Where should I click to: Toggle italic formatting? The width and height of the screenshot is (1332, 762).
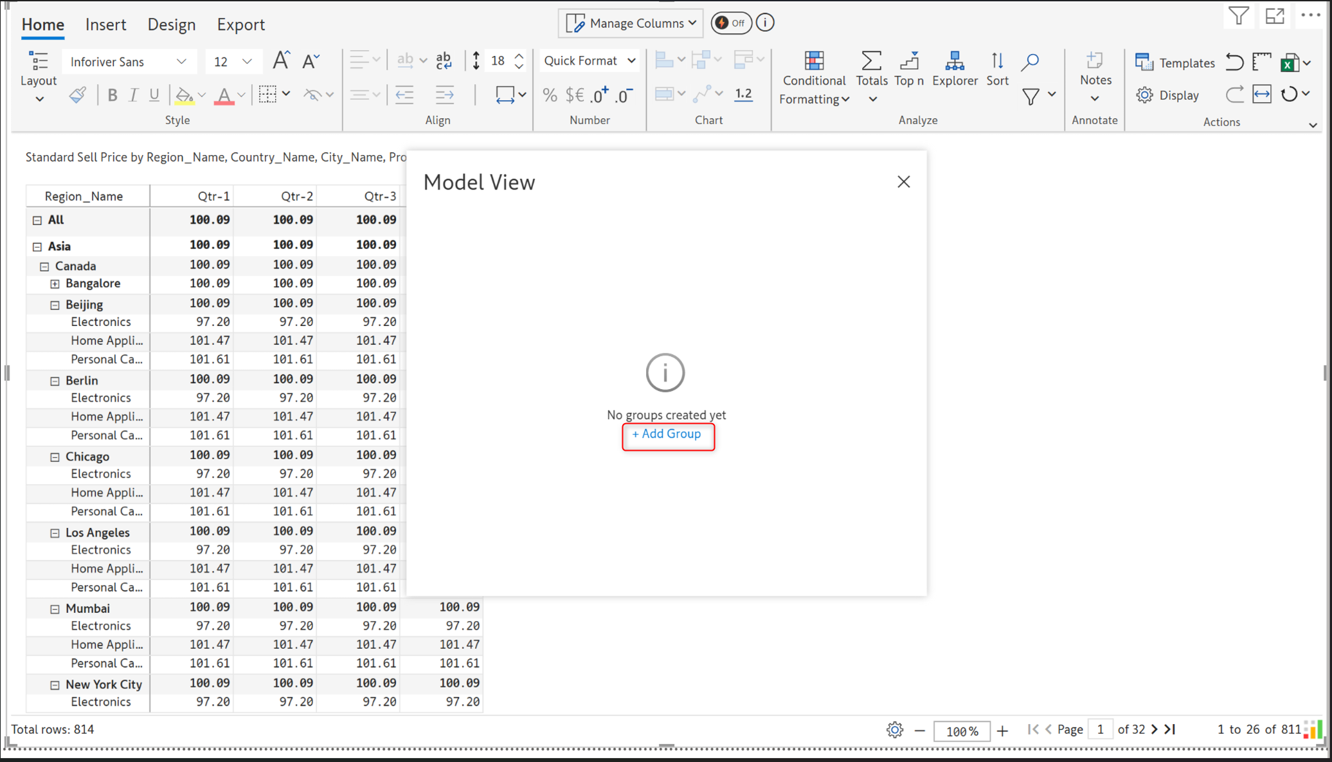click(x=134, y=95)
